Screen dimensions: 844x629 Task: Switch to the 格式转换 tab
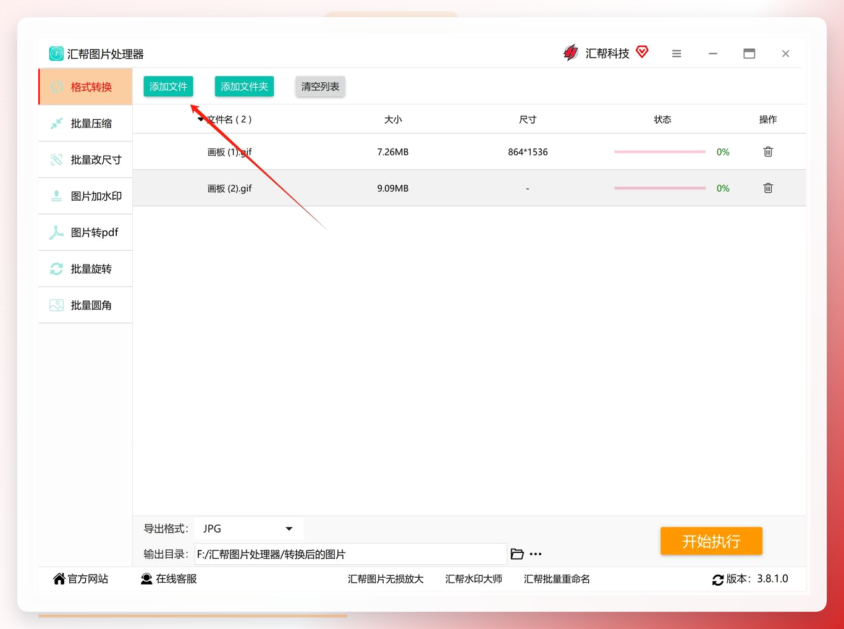(85, 87)
